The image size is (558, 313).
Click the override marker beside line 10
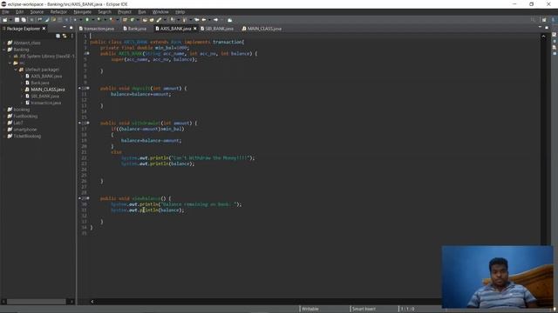[80, 88]
